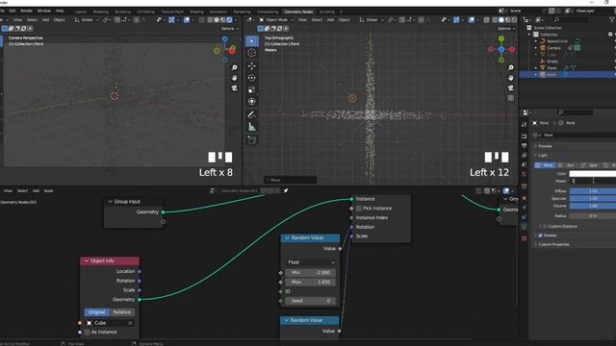Select the Select Box tool in right viewport

point(252,40)
